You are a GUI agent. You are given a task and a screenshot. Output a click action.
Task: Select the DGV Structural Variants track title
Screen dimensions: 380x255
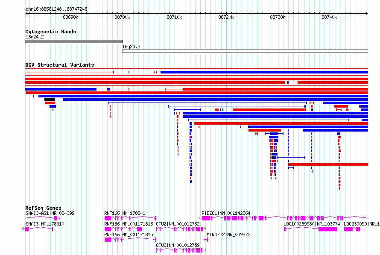coord(60,65)
